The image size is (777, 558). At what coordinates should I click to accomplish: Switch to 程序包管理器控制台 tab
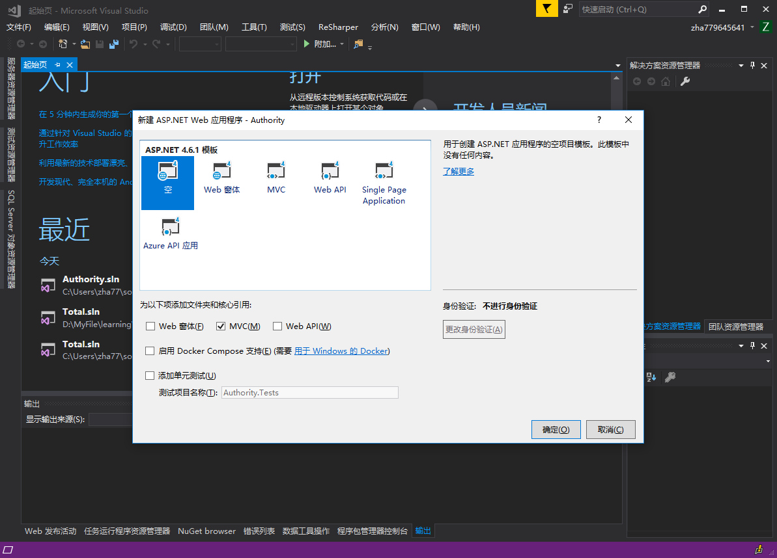pyautogui.click(x=372, y=531)
